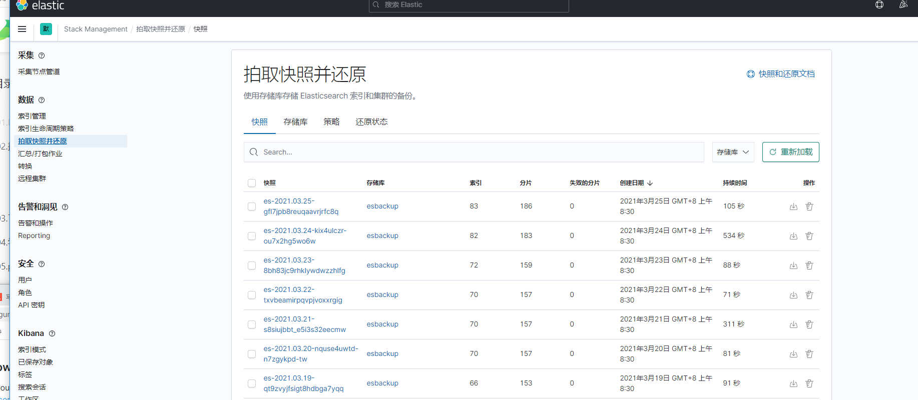Open 已保存对象 in sidebar
918x400 pixels.
[36, 362]
